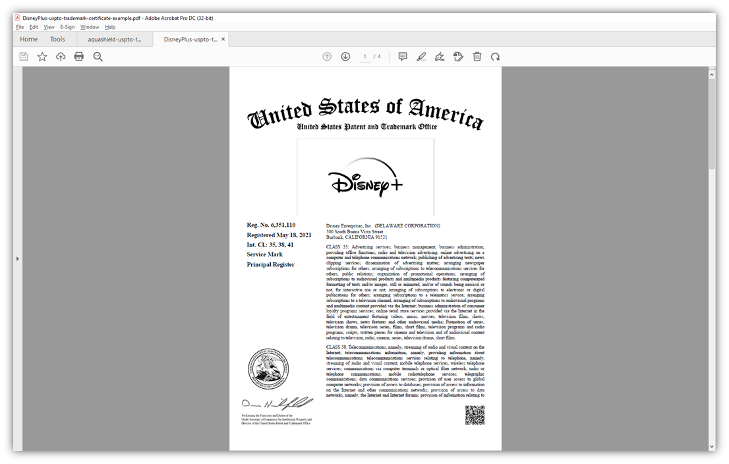
Task: Expand the left navigation pane arrow
Action: click(18, 258)
